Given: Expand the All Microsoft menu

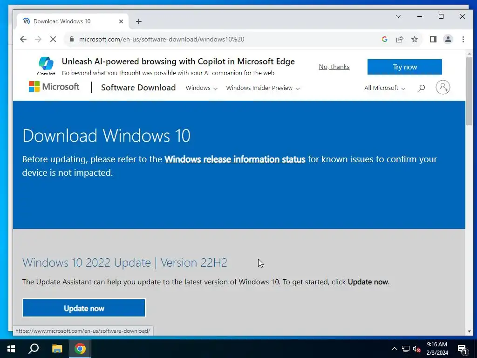Looking at the screenshot, I should click(x=385, y=88).
